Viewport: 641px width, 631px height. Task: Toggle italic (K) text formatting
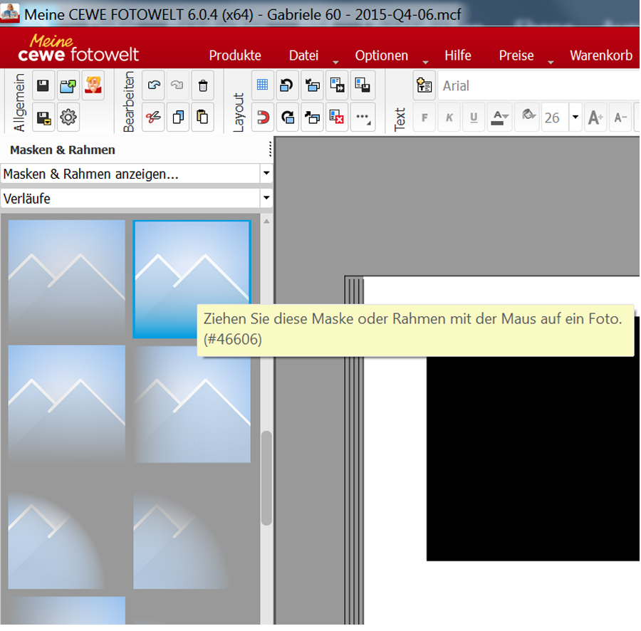coord(449,118)
